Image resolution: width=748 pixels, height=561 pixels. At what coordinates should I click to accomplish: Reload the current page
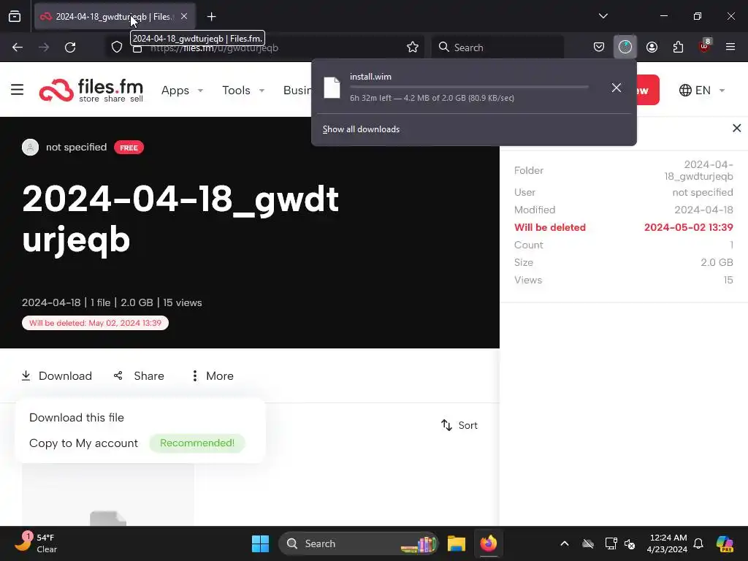click(x=70, y=47)
